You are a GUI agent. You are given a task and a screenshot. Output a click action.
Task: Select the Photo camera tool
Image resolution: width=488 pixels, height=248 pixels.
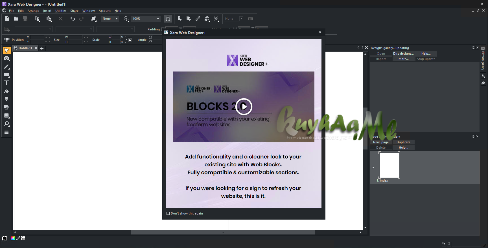click(x=6, y=59)
